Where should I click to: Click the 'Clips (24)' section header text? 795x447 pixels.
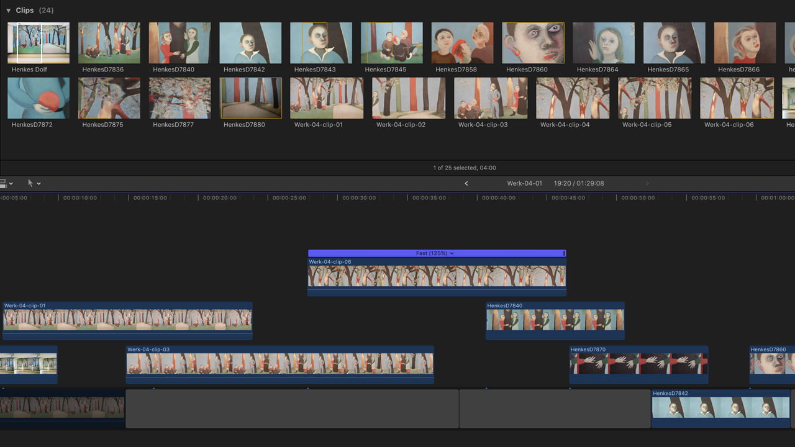(35, 11)
